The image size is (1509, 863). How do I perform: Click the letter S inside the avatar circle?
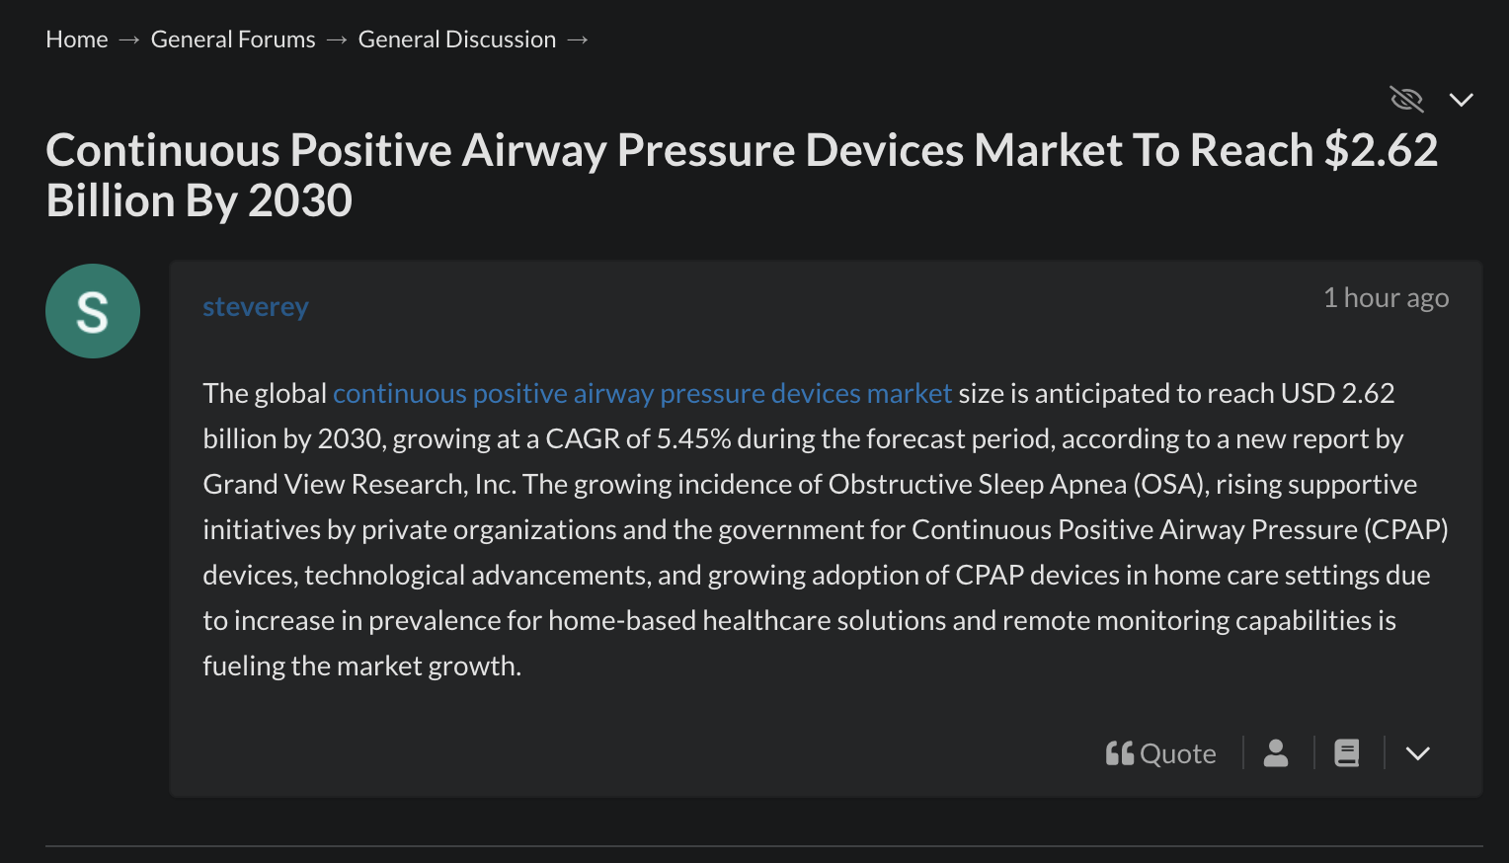[93, 312]
